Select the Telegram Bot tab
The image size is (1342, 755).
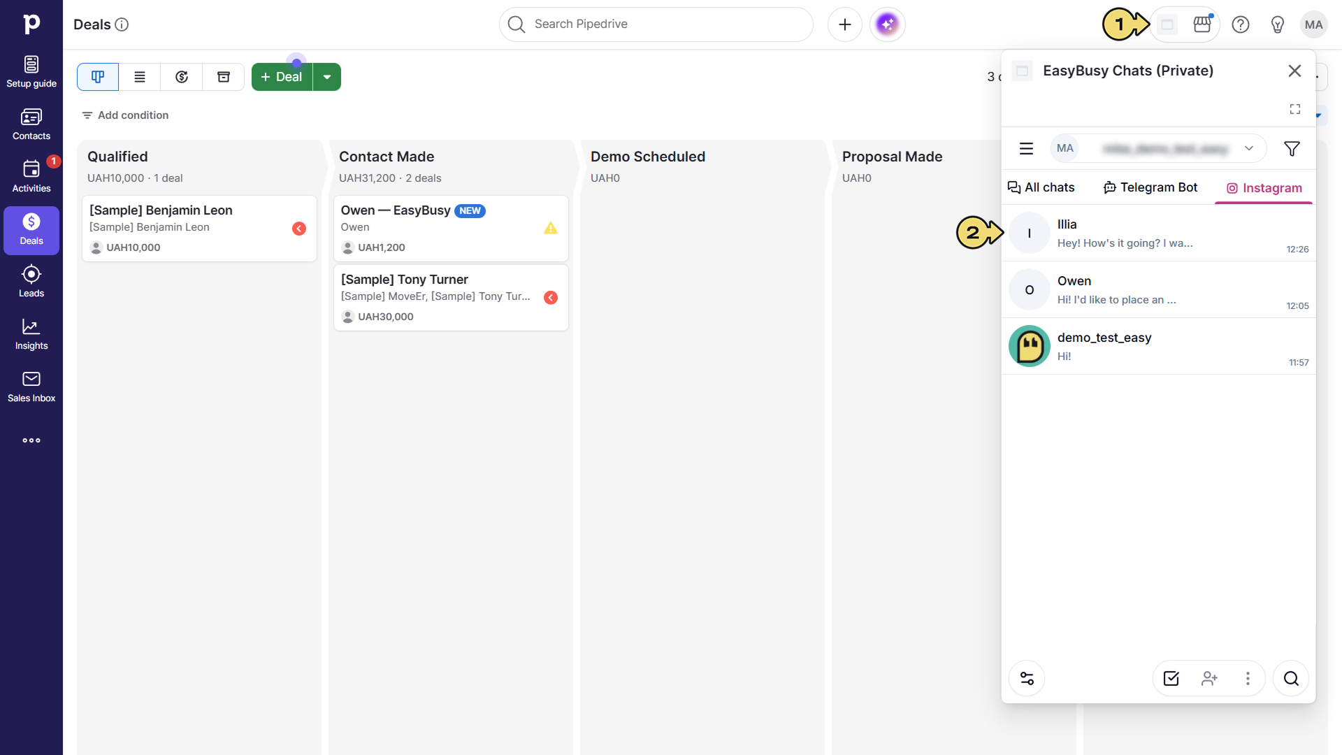tap(1150, 187)
